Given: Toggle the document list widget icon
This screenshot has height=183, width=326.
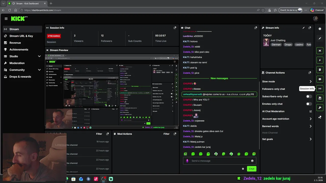Looking at the screenshot, I should click(320, 70).
